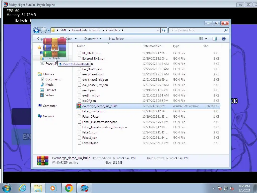Select the Exe_Divide.json file
This screenshot has height=193, width=257.
click(92, 69)
